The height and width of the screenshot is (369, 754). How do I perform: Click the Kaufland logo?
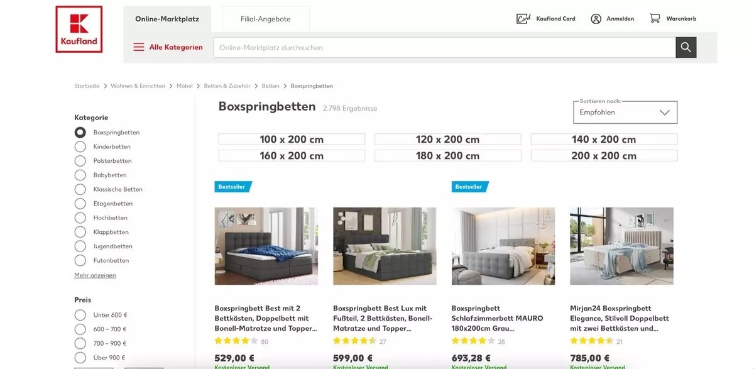click(79, 29)
